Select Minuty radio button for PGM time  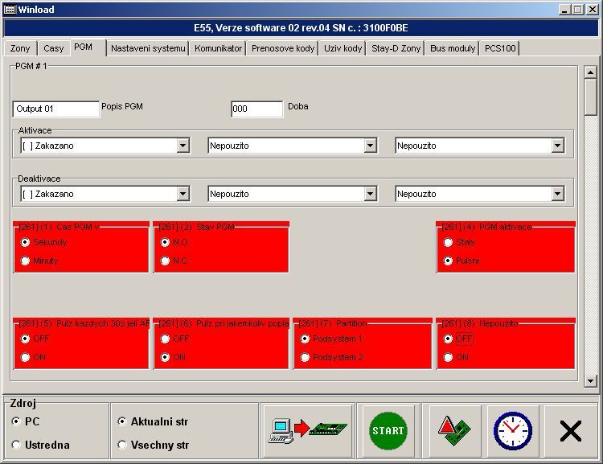click(26, 261)
